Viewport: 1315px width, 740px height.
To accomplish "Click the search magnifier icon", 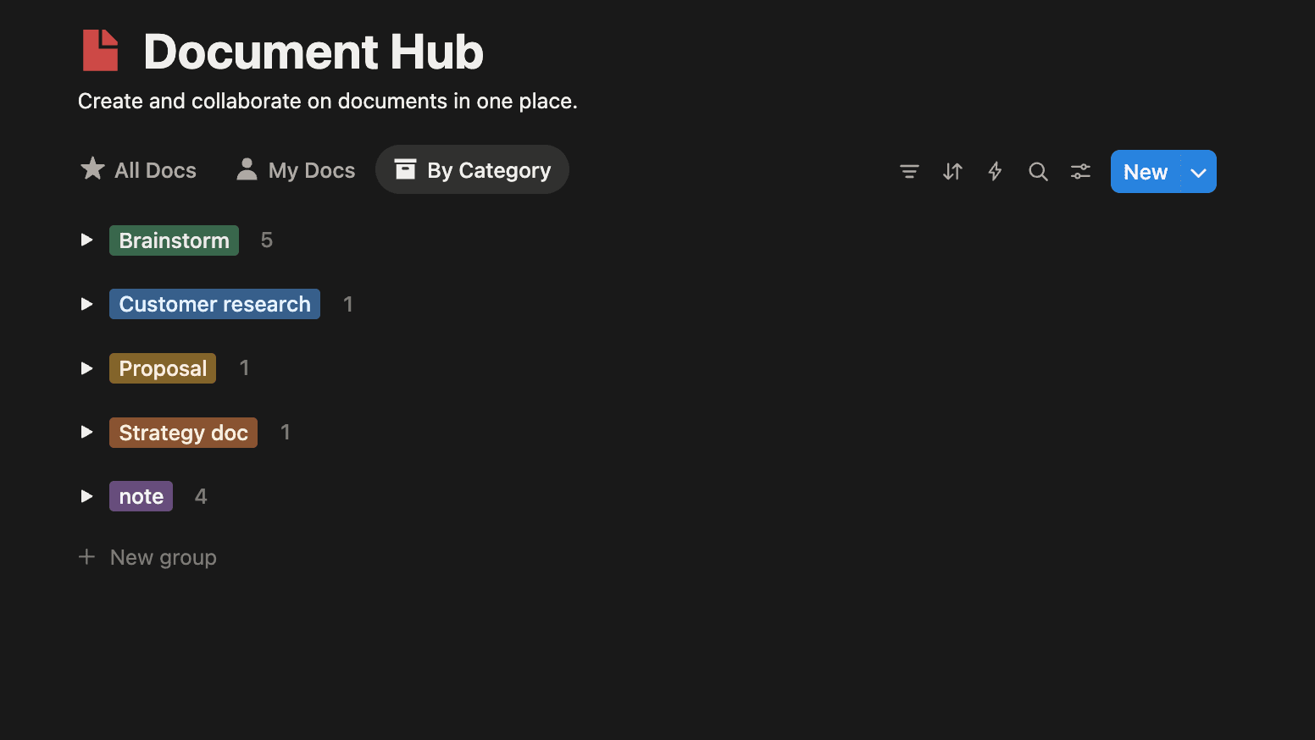I will pos(1038,171).
